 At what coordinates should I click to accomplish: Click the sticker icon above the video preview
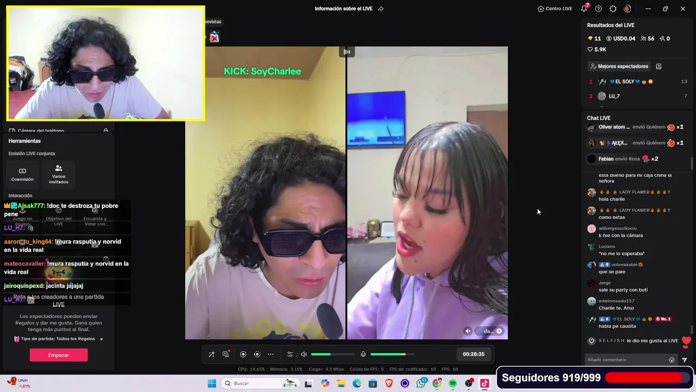click(x=214, y=36)
